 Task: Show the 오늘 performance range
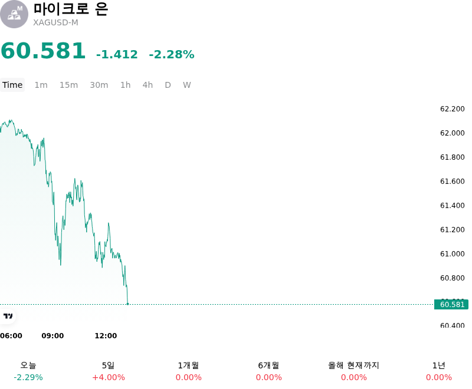click(28, 371)
